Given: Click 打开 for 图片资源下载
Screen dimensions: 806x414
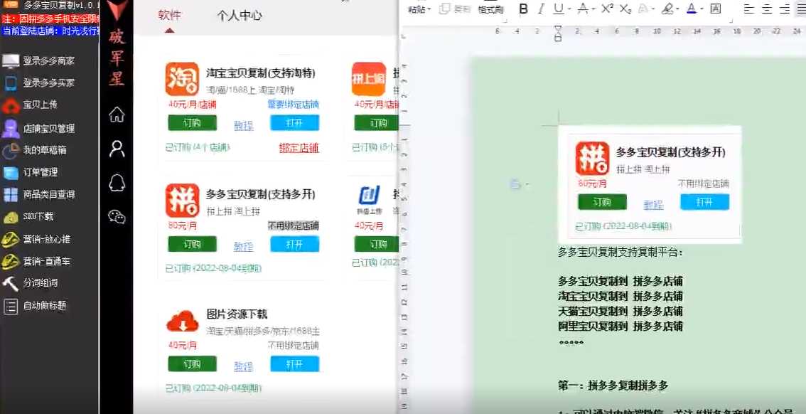Looking at the screenshot, I should tap(294, 364).
